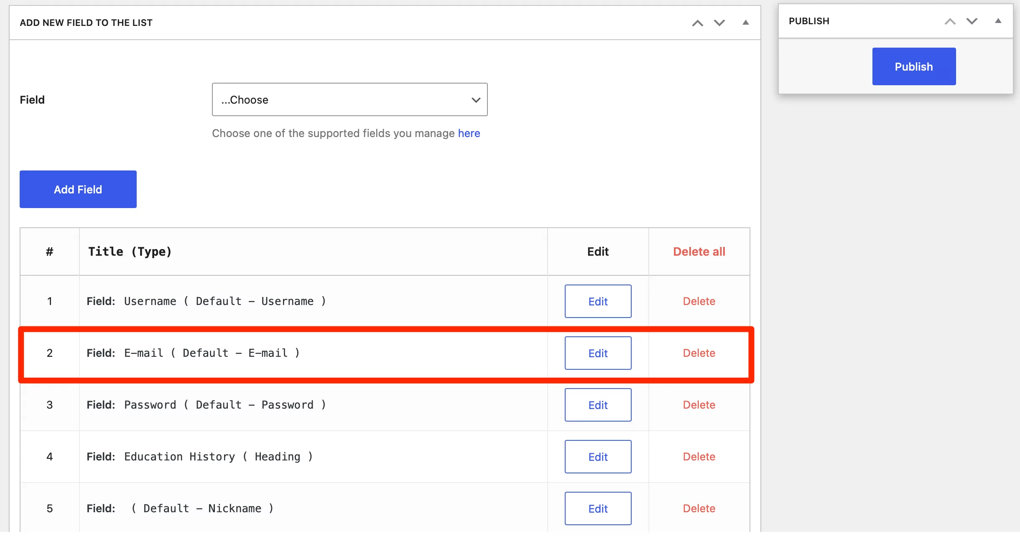Select '( Default – Nickname )' row text

202,508
